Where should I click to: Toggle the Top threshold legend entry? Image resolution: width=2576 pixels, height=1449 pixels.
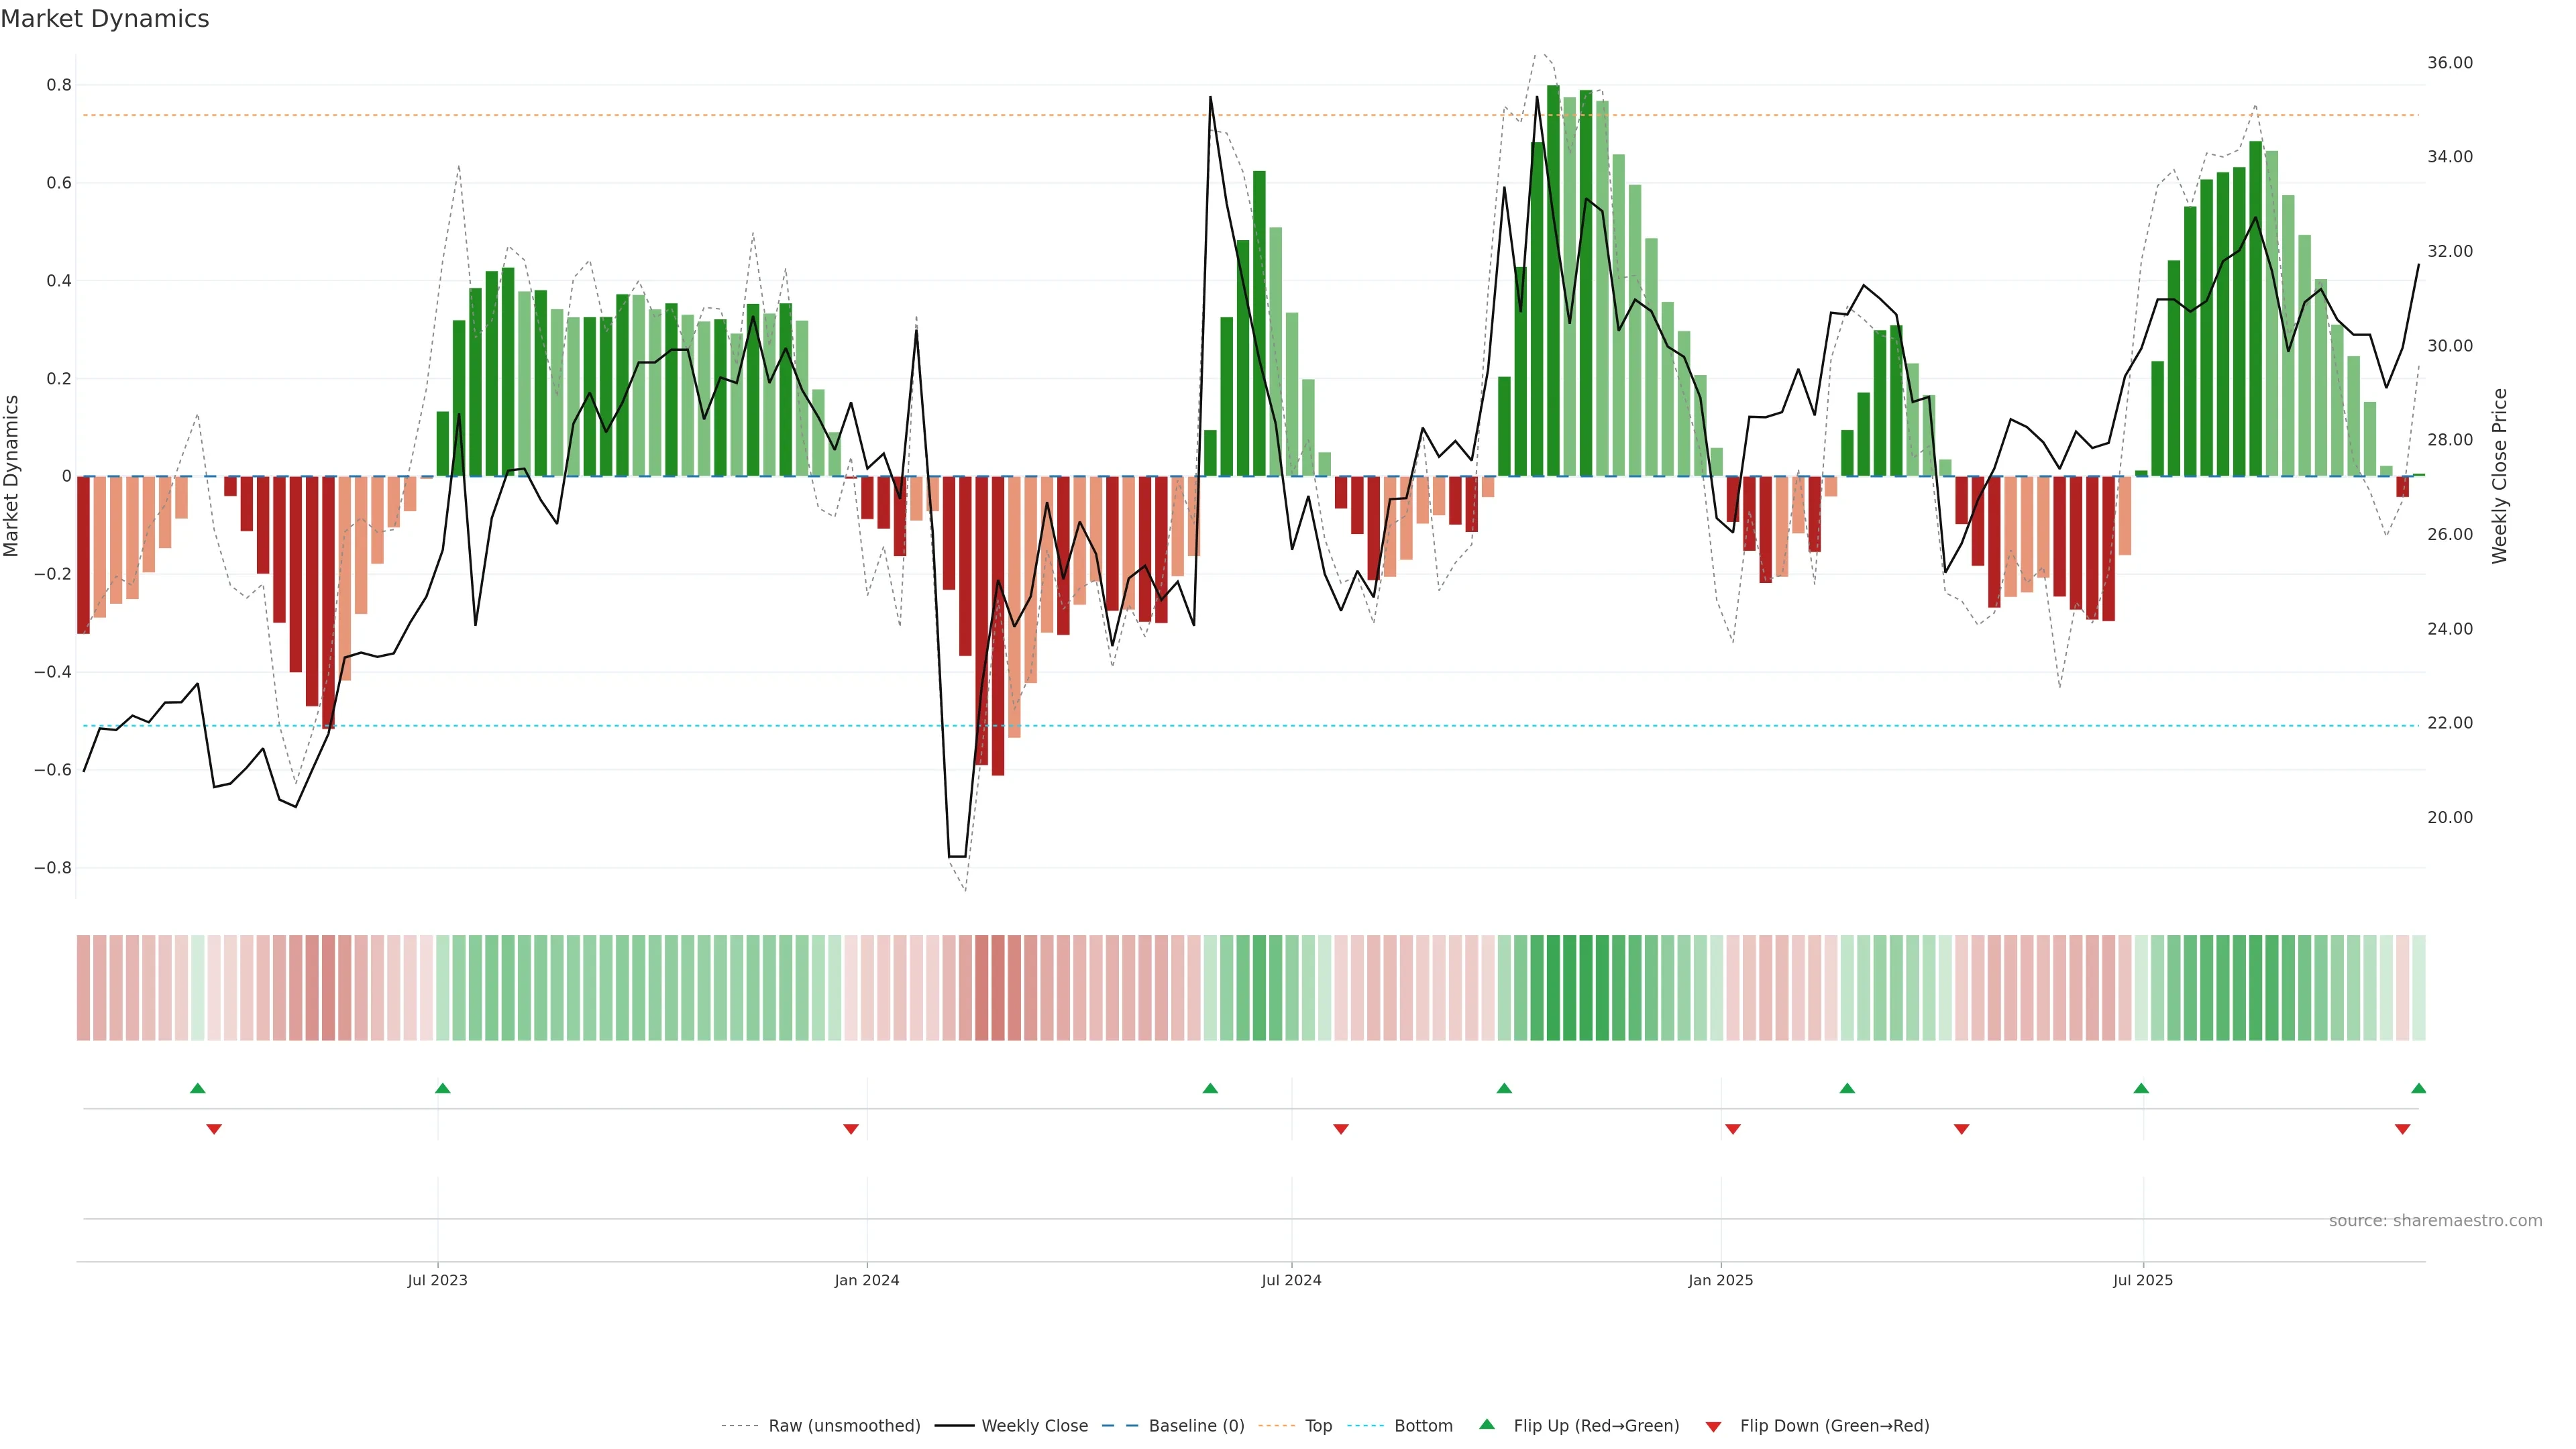(x=1318, y=1426)
